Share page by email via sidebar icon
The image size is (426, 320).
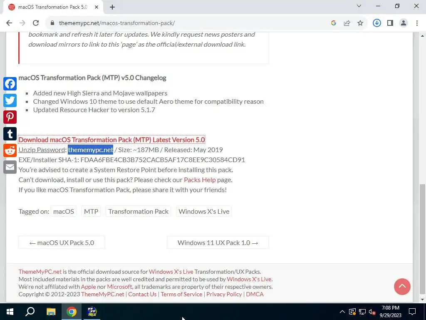coord(10,167)
